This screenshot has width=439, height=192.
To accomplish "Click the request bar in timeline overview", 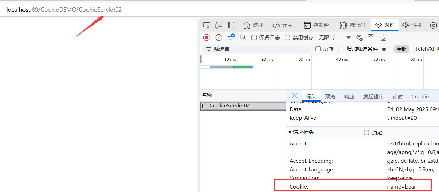I will tap(231, 67).
